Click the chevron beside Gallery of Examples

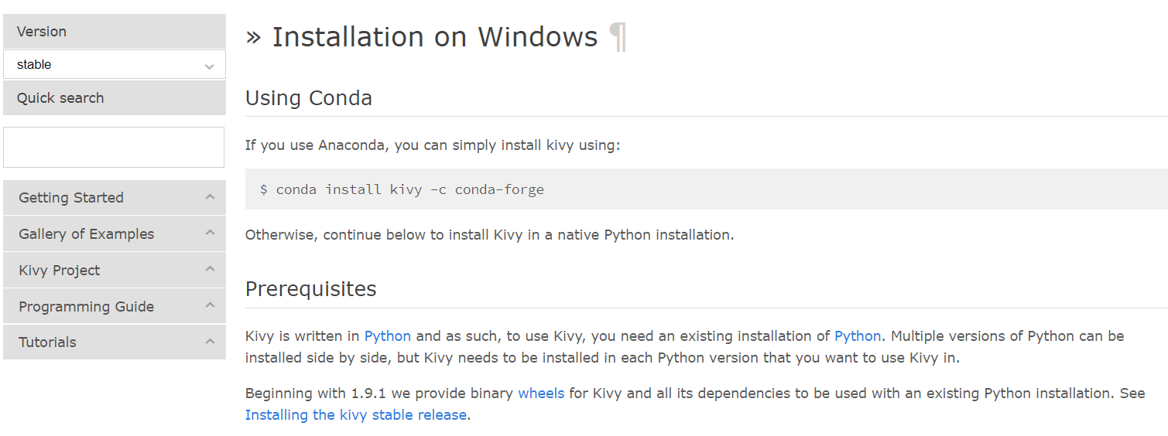210,233
